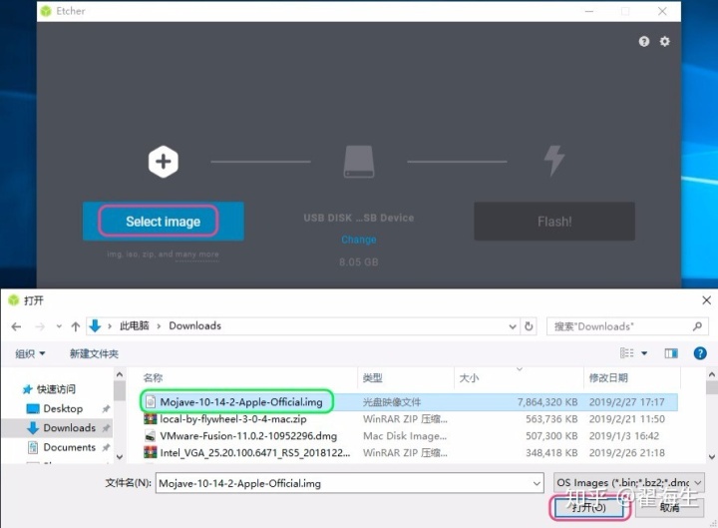The width and height of the screenshot is (718, 528).
Task: Open Etcher help icon
Action: (644, 42)
